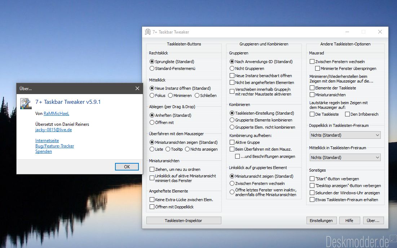Open the RaMMicHaeL author link
This screenshot has height=248, width=397.
pyautogui.click(x=56, y=114)
